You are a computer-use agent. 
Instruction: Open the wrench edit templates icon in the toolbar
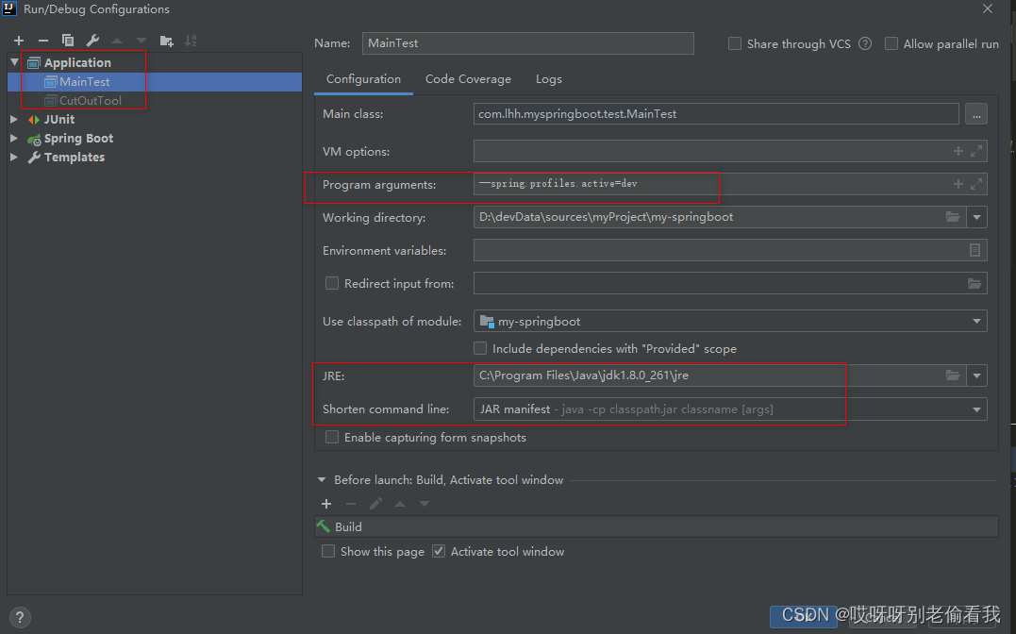tap(92, 41)
